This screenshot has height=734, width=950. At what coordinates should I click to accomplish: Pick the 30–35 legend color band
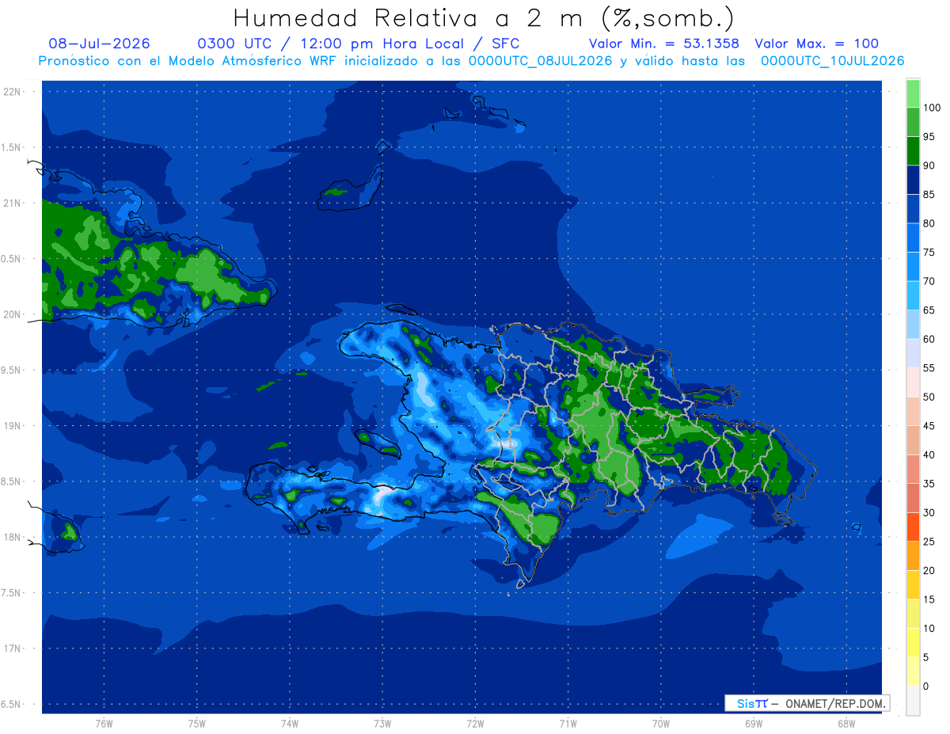[x=913, y=498]
